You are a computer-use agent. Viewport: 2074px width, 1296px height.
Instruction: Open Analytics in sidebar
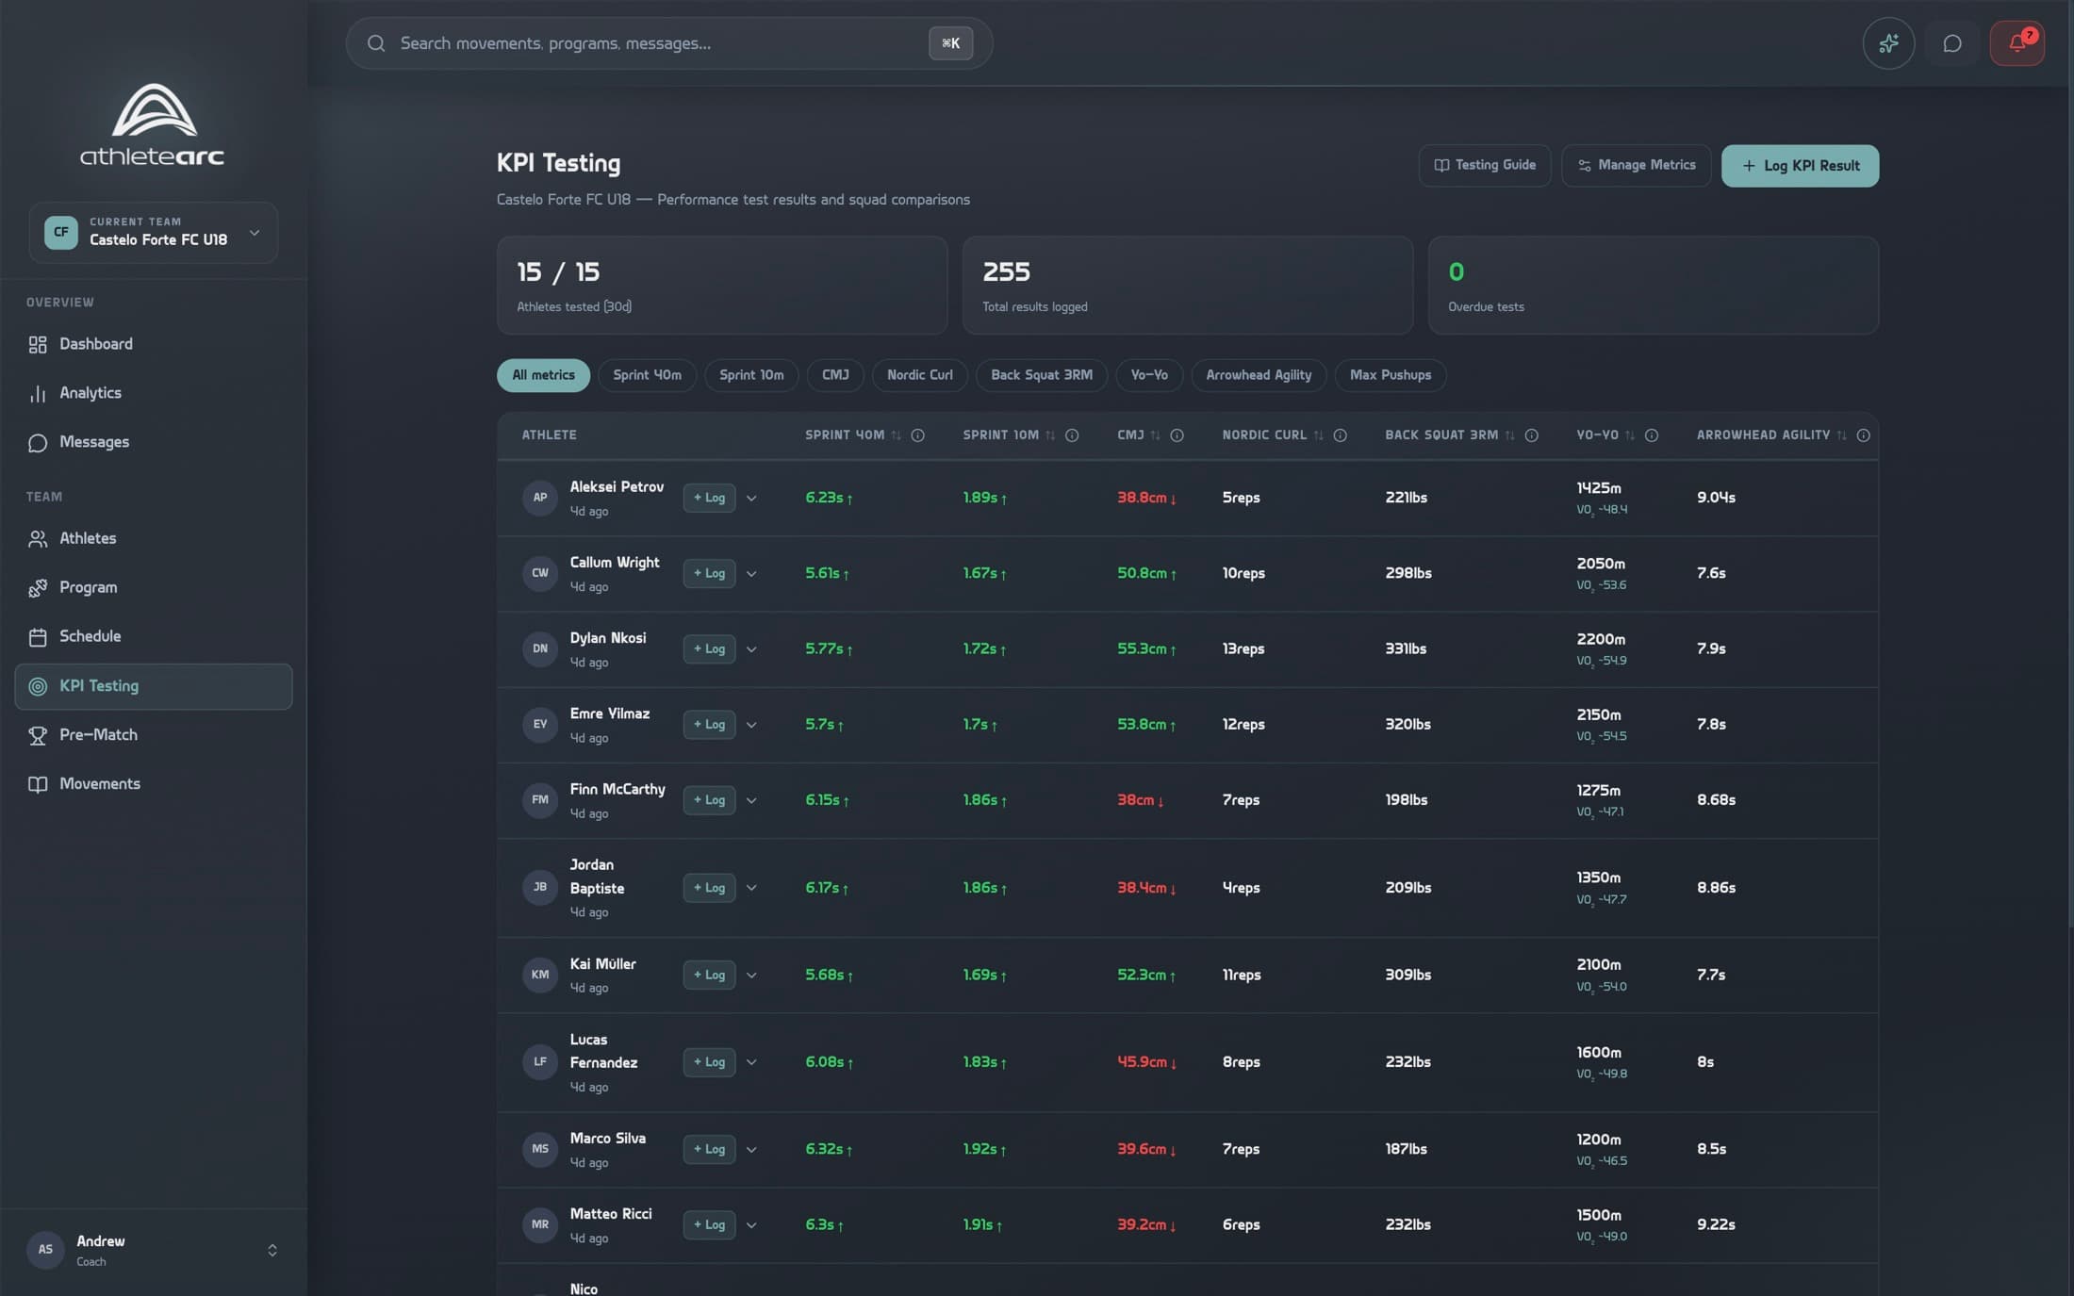click(x=154, y=393)
